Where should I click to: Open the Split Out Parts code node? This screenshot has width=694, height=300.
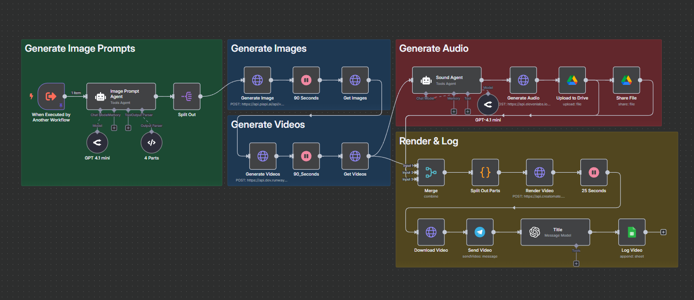[485, 172]
